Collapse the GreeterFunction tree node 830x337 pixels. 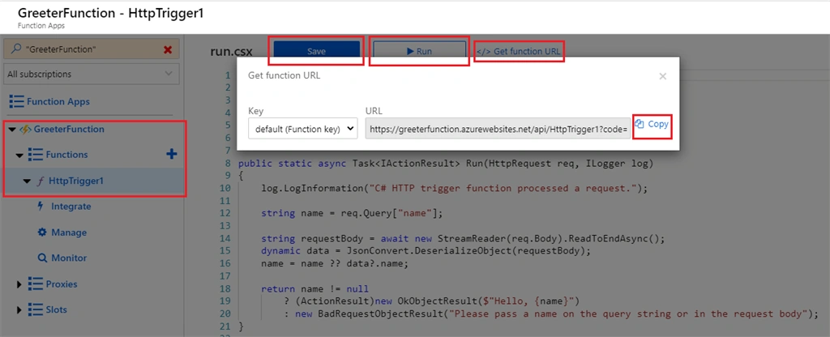[14, 130]
